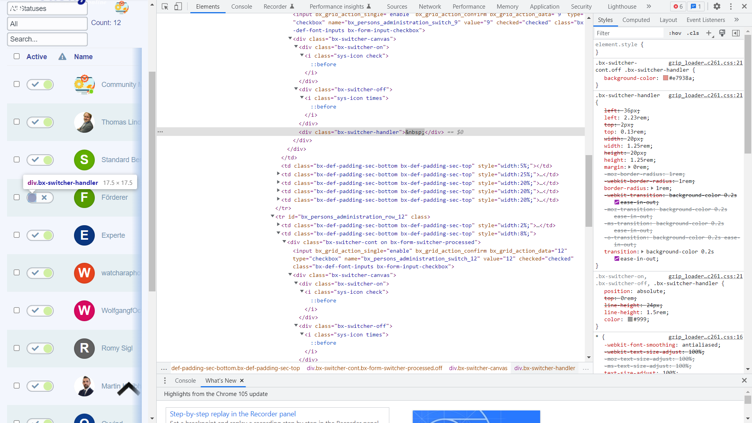Screen dimensions: 752x423
Task: Open the DevTools three-dot customize menu
Action: (x=731, y=7)
